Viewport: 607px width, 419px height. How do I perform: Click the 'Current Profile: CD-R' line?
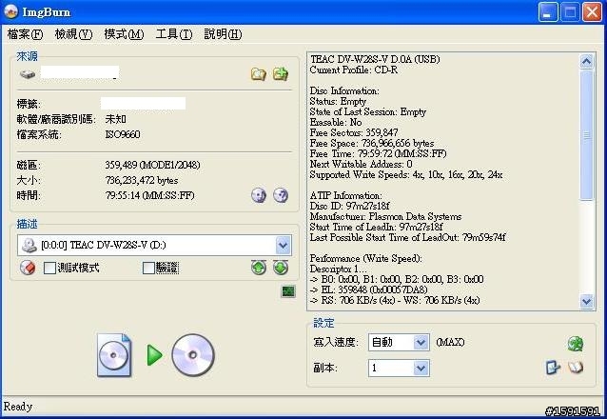(x=353, y=70)
